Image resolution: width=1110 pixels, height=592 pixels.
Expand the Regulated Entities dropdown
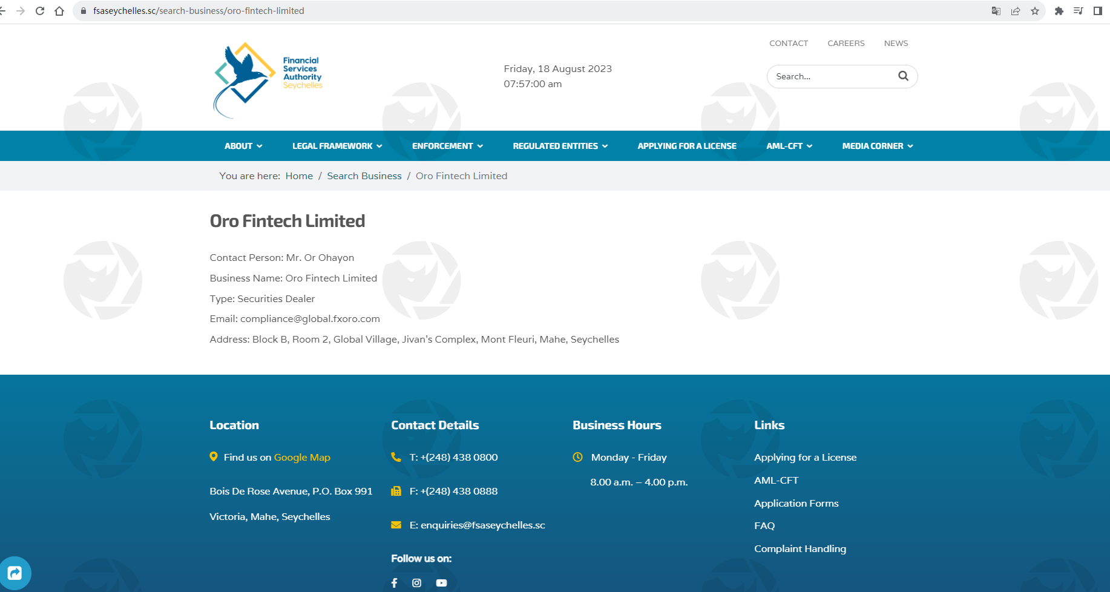[560, 146]
